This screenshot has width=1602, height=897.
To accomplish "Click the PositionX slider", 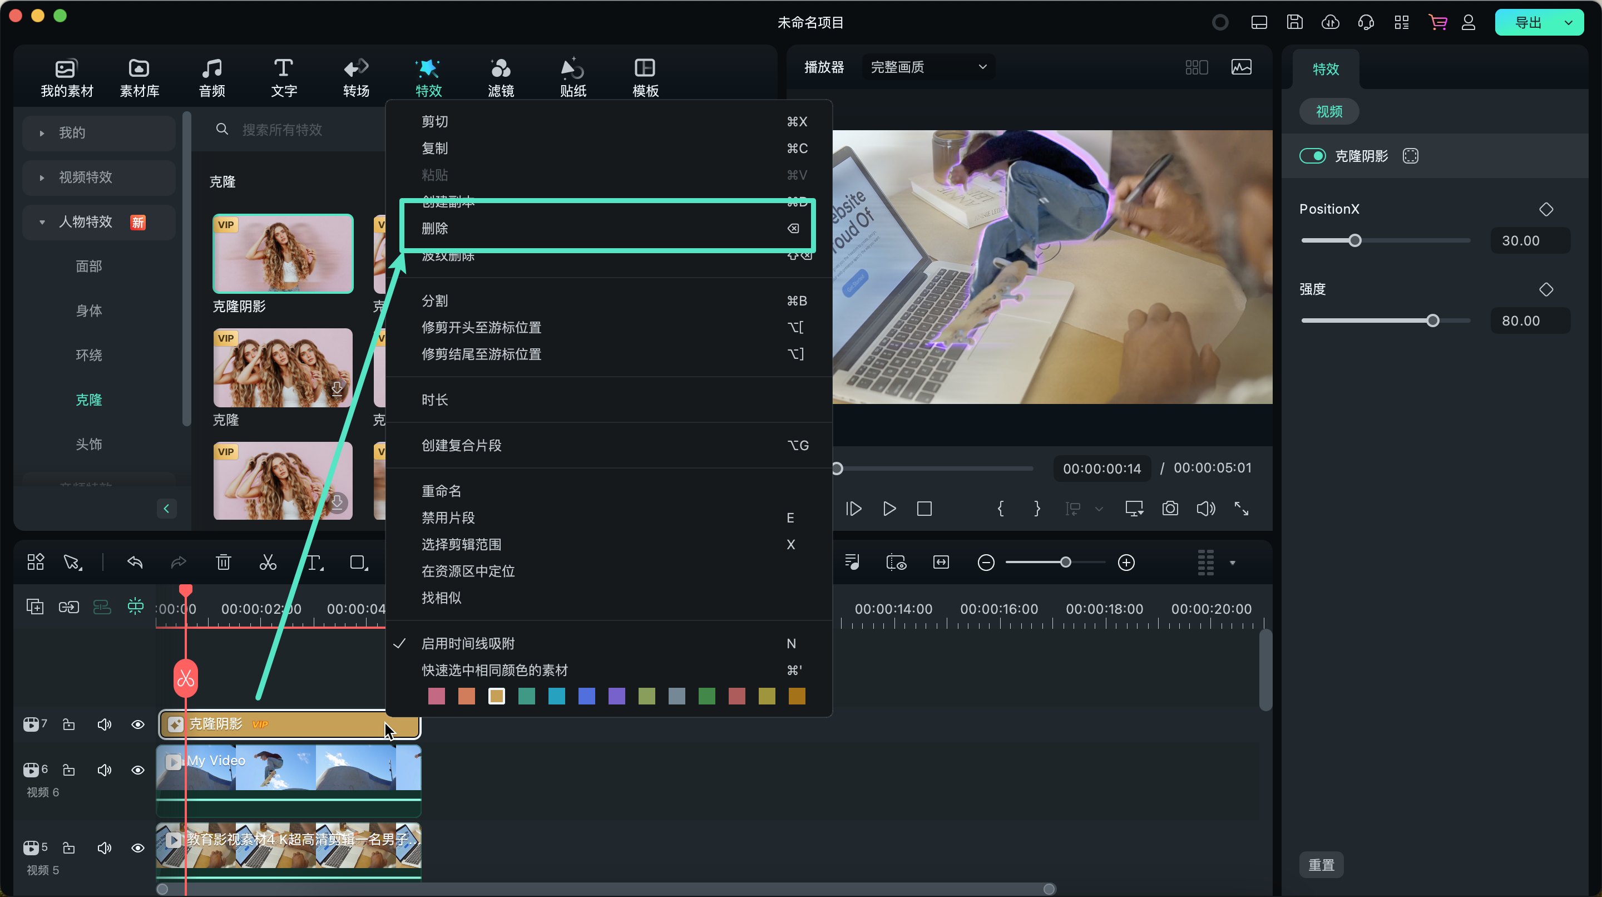I will point(1386,241).
